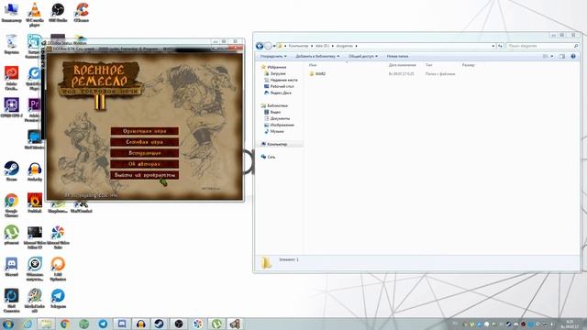Open Discord desktop shortcut
This screenshot has height=330, width=587.
11,267
